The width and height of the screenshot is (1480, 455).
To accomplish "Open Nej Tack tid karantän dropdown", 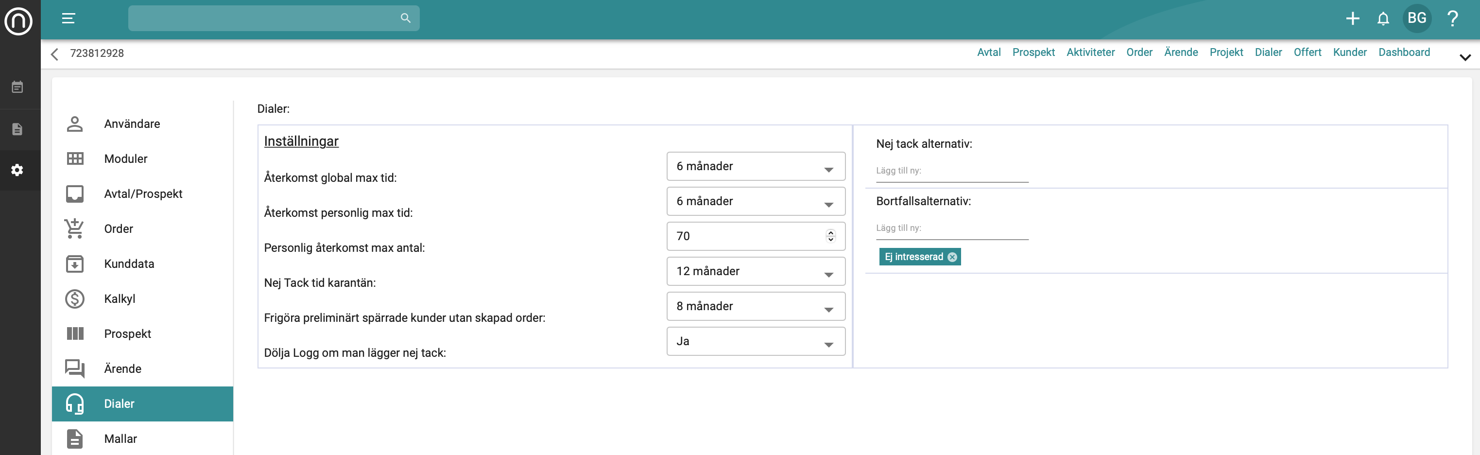I will 756,272.
